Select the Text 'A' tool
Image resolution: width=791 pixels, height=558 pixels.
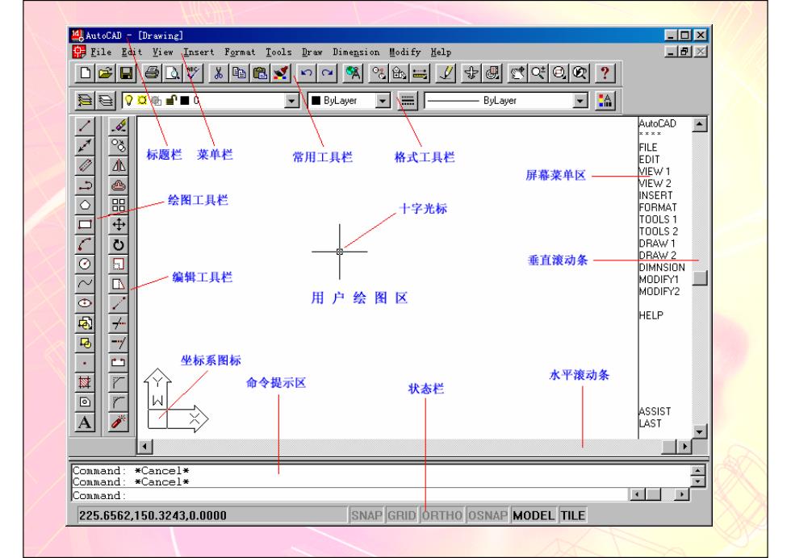coord(85,422)
